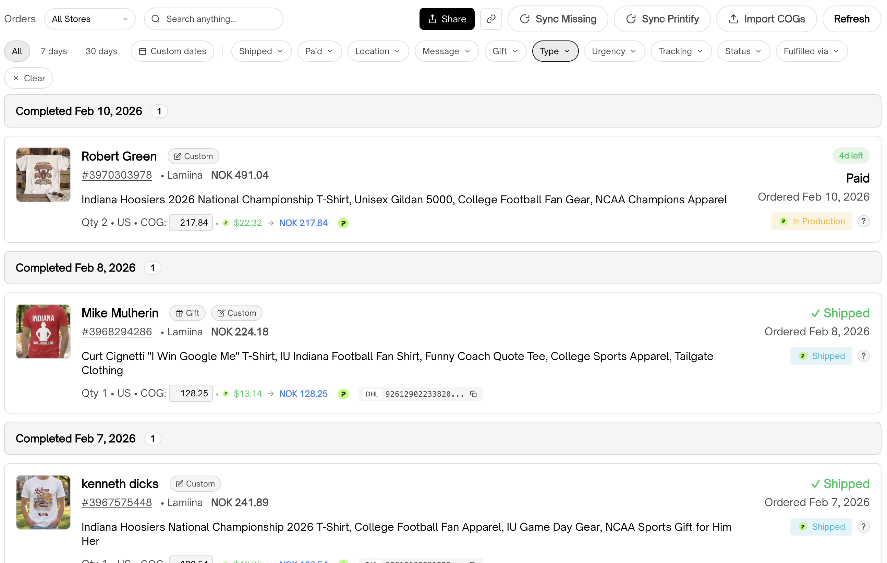The width and height of the screenshot is (887, 563).
Task: Open the Fulfilled via filter dropdown
Action: 811,51
